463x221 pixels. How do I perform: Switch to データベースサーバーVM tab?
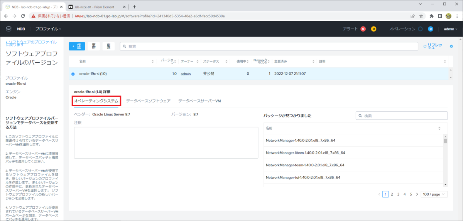click(x=199, y=101)
